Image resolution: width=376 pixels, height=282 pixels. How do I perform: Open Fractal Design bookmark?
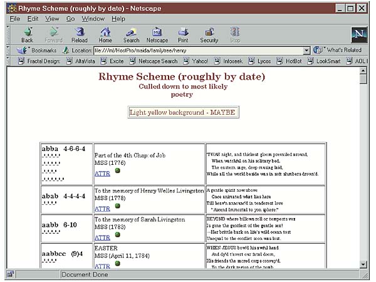click(39, 61)
